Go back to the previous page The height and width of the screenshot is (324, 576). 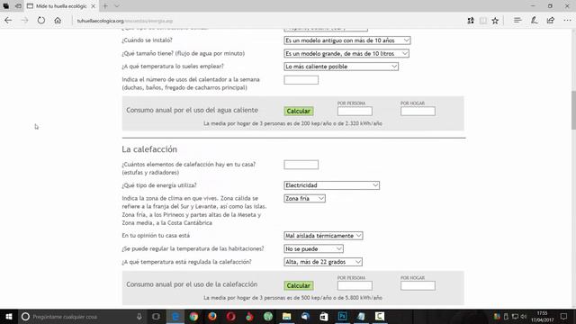(8, 21)
